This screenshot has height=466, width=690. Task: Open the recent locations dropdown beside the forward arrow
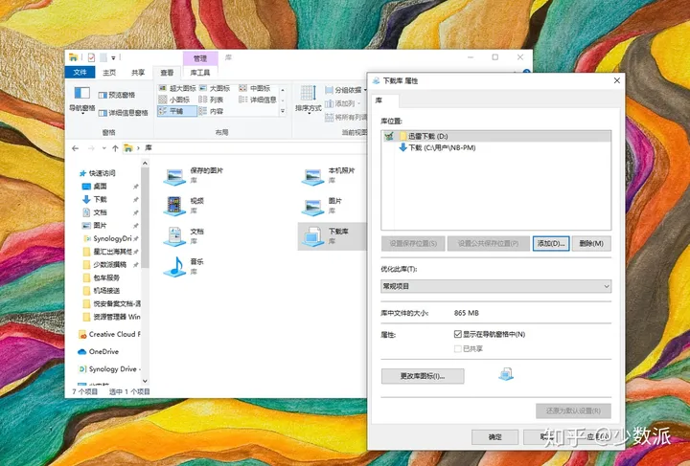pyautogui.click(x=103, y=148)
